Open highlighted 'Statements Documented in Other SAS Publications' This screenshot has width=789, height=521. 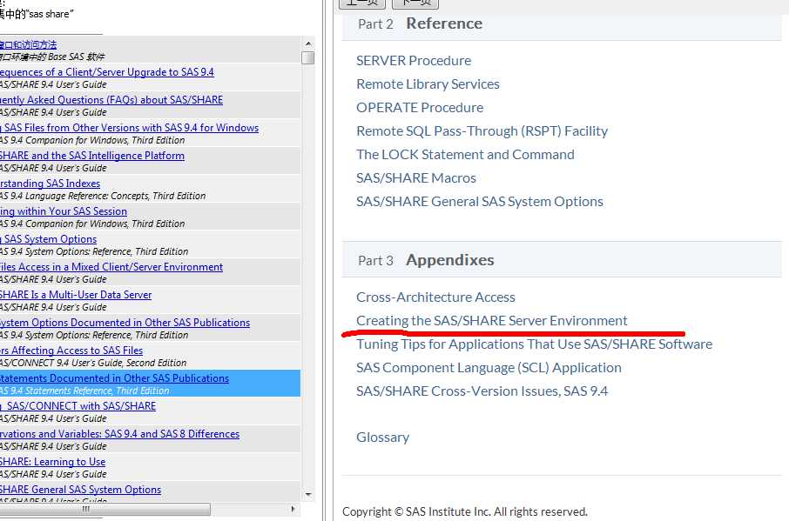point(114,378)
